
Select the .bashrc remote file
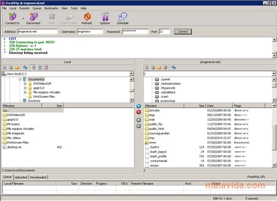(154, 147)
